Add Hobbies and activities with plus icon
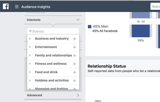Viewport: 160px width, 102px height. [74, 81]
